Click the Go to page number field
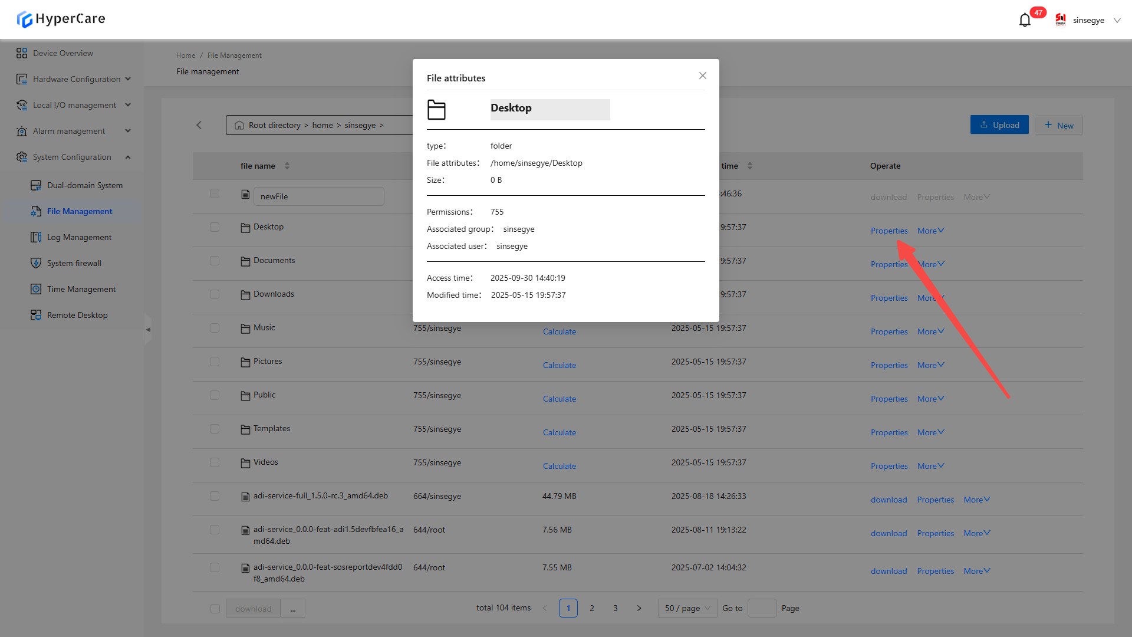 tap(762, 608)
